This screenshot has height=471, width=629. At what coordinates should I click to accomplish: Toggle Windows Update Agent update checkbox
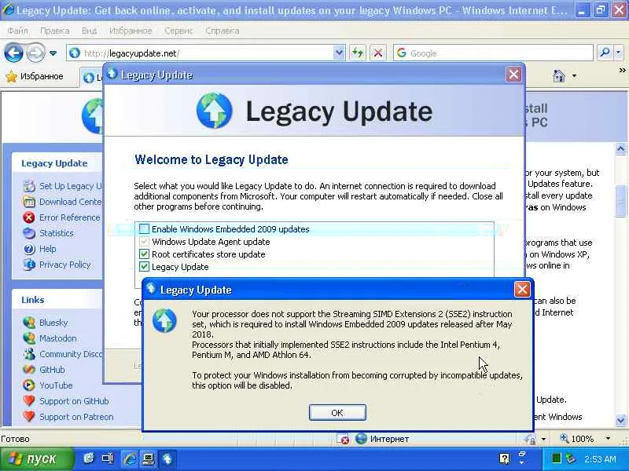[x=144, y=242]
